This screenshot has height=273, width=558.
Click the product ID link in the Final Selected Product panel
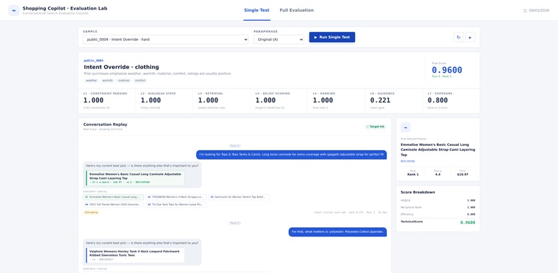point(408,162)
